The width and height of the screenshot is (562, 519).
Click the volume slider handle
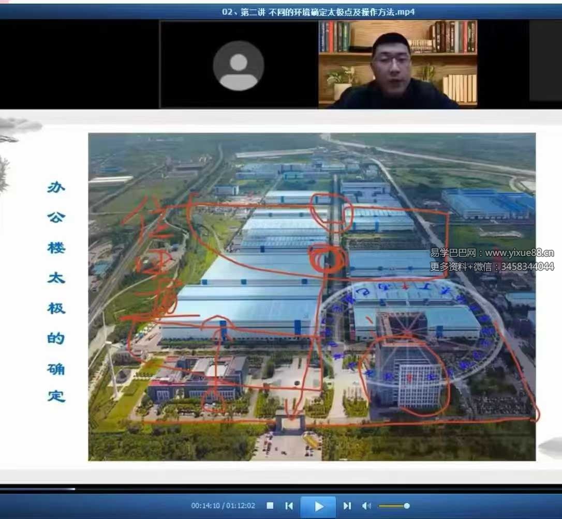(407, 506)
